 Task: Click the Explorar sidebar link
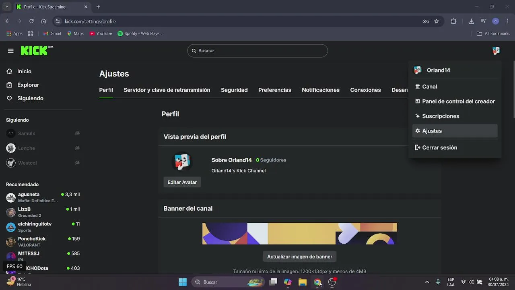pos(28,85)
